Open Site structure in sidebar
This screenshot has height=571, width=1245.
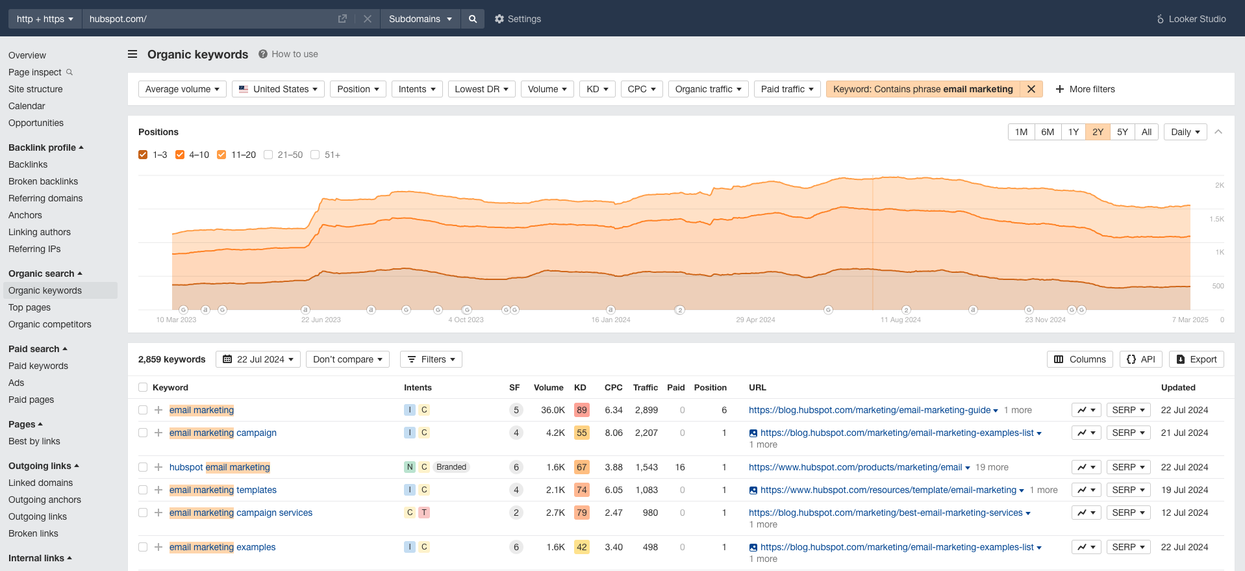click(x=36, y=89)
